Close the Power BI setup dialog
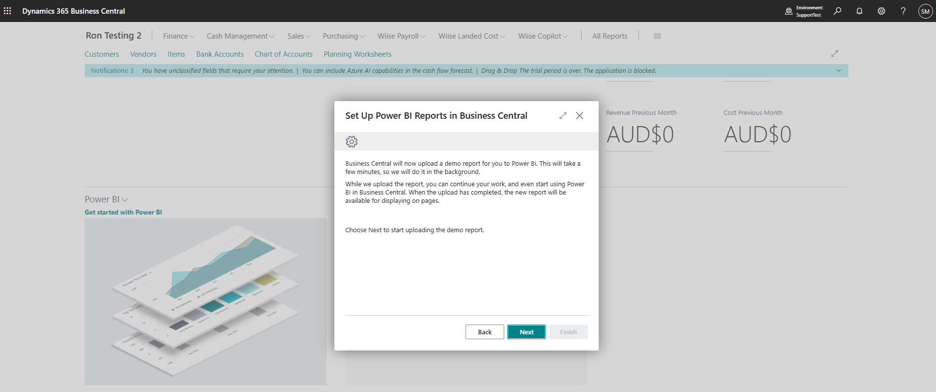 click(x=580, y=115)
